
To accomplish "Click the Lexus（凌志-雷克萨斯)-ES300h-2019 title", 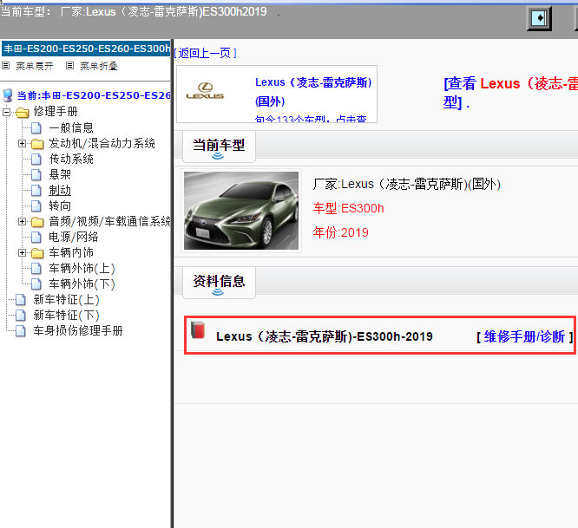I will coord(325,336).
